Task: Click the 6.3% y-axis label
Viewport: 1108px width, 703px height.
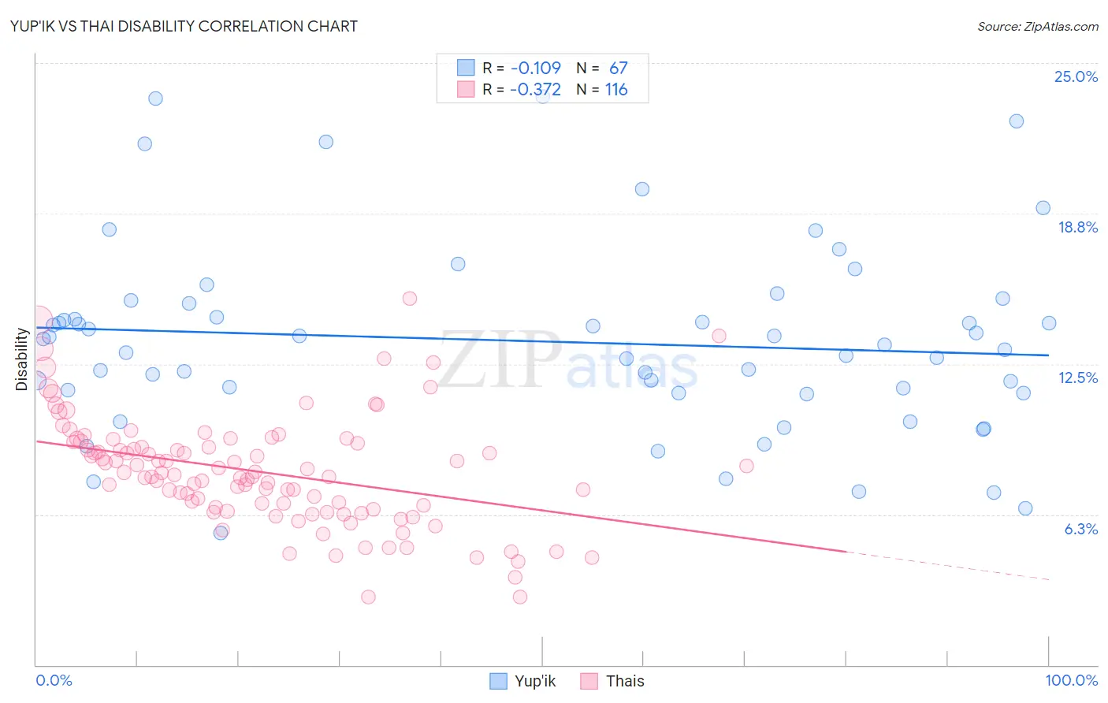Action: (1080, 529)
